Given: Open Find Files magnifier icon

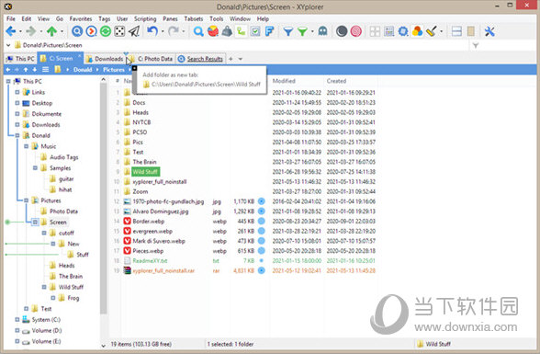Looking at the screenshot, I should pos(198,31).
